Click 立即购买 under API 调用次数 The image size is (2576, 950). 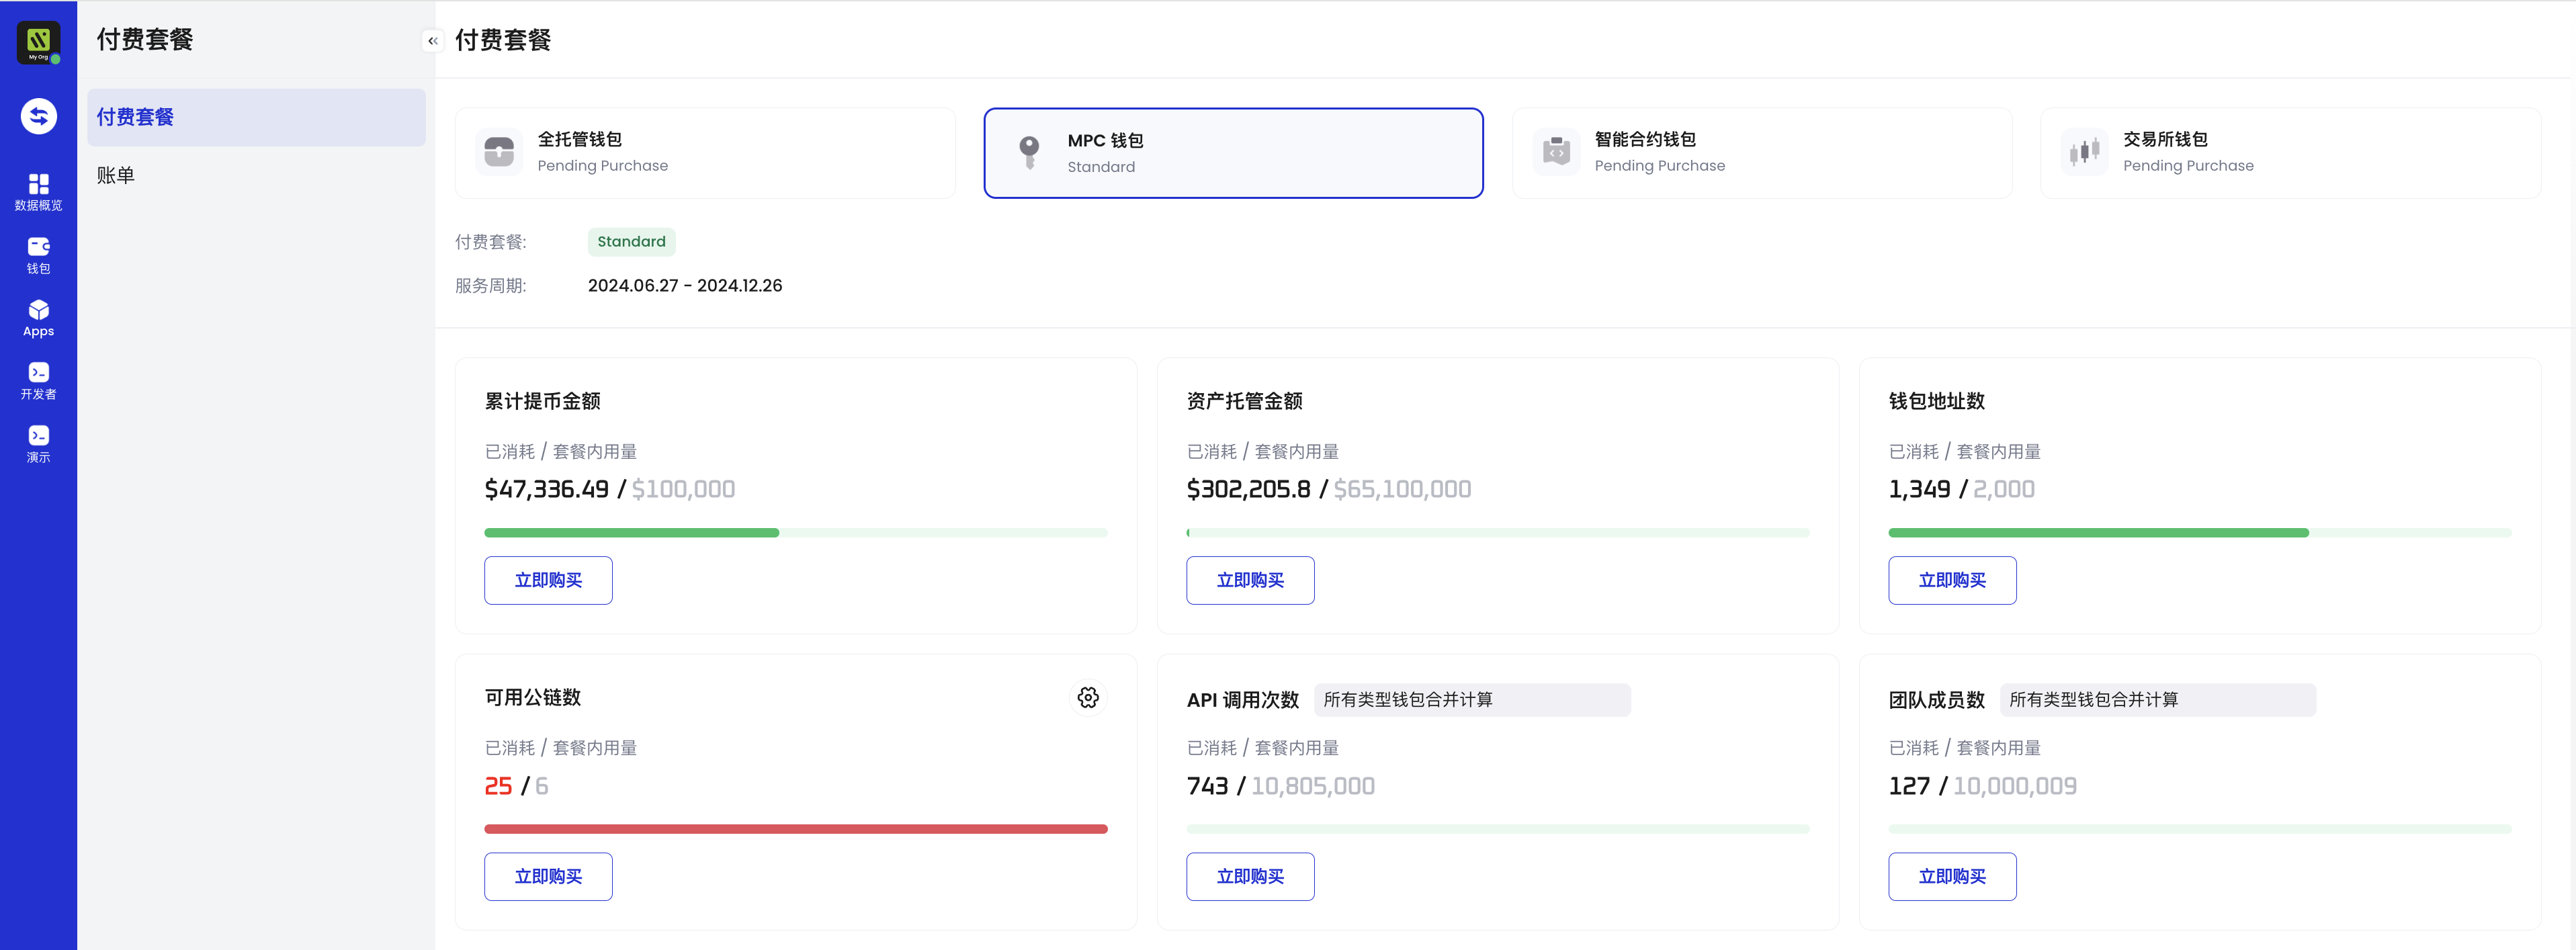coord(1250,876)
